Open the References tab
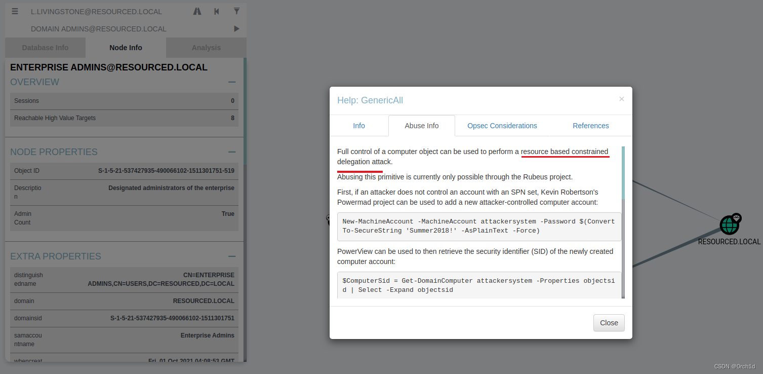Viewport: 763px width, 374px height. click(x=591, y=126)
